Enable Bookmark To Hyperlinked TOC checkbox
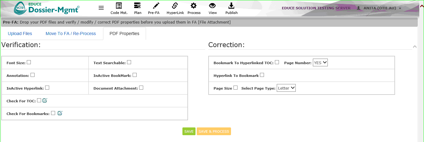Screen dimensions: 424x142 click(x=277, y=62)
